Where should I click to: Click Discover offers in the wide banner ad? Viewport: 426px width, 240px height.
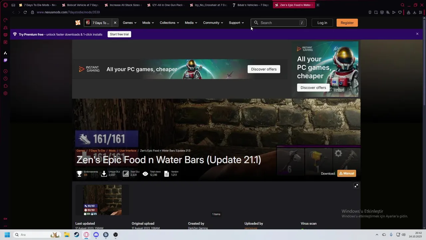click(x=264, y=69)
